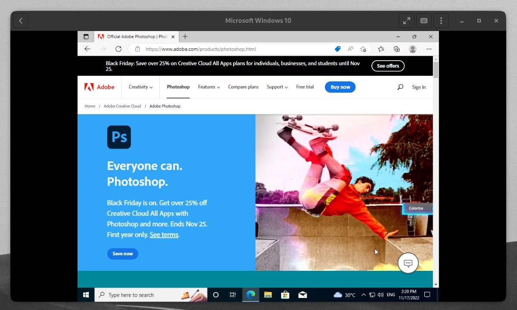
Task: Open the VM viewer keyboard shortcuts icon
Action: click(x=424, y=21)
